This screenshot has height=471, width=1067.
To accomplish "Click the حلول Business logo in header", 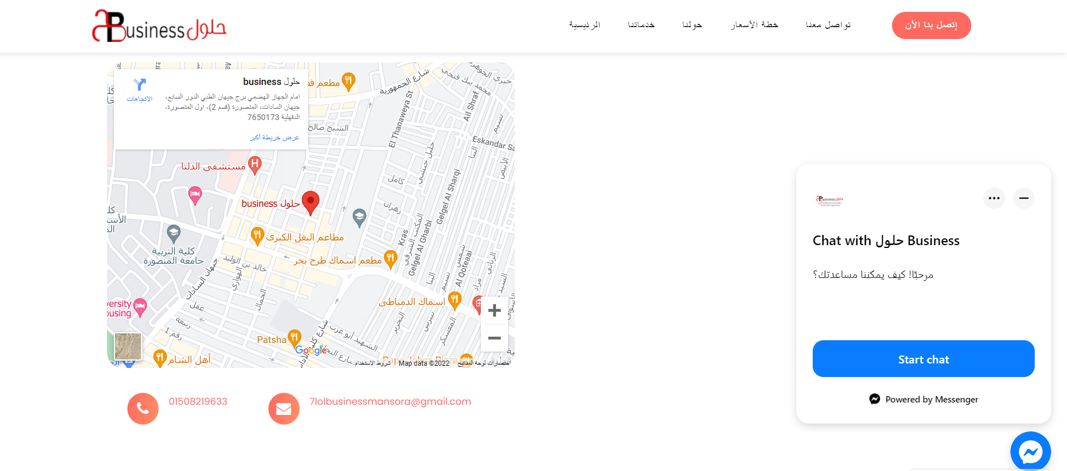I will [x=159, y=26].
